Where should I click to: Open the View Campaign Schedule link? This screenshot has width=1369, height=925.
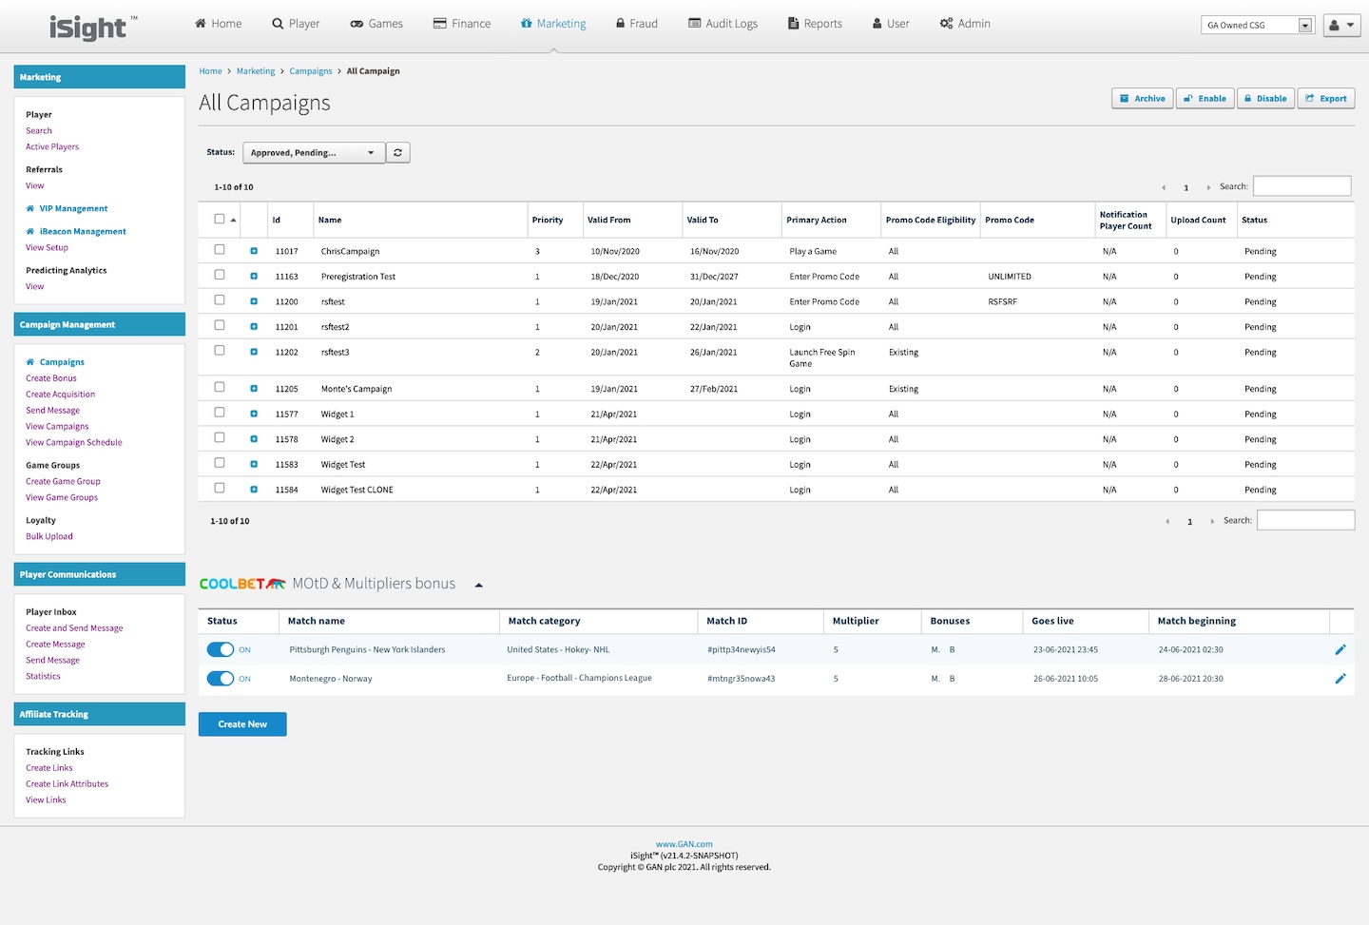(74, 442)
